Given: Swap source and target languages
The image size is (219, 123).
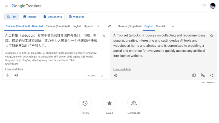Looking at the screenshot, I should 109,26.
